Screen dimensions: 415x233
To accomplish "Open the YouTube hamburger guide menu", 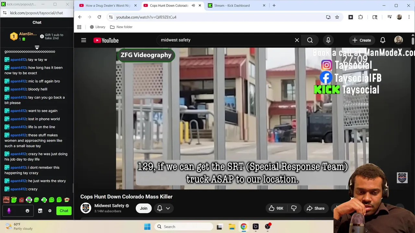I will pyautogui.click(x=84, y=40).
